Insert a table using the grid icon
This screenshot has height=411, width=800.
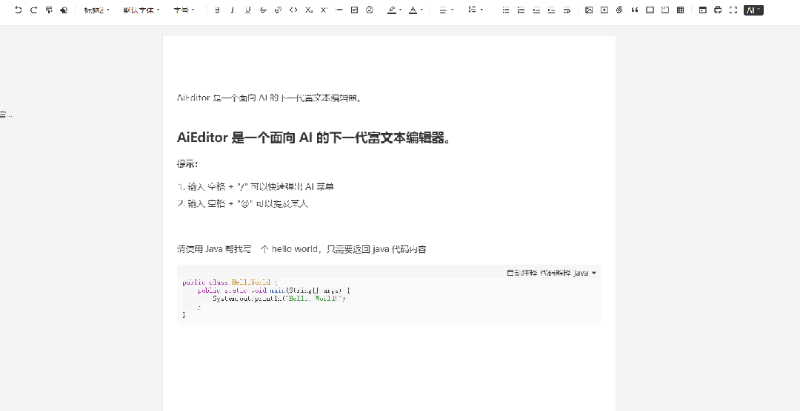pos(680,10)
